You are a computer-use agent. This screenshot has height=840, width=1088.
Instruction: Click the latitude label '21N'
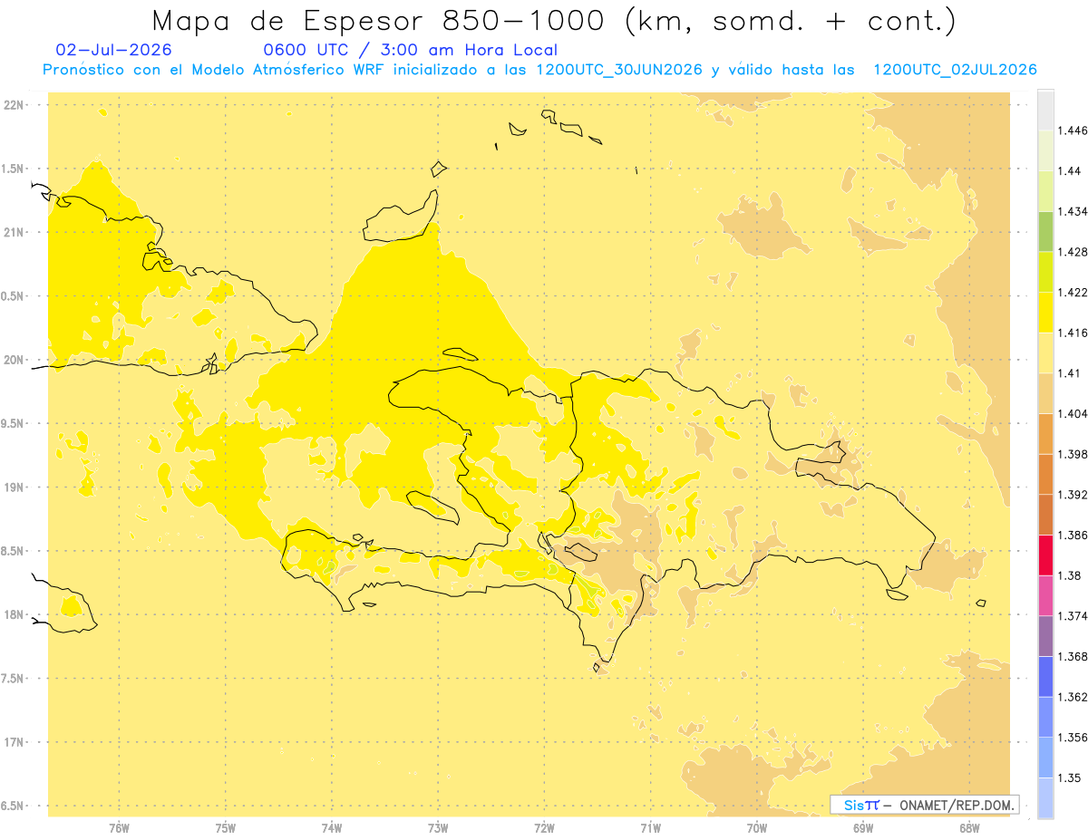click(14, 233)
